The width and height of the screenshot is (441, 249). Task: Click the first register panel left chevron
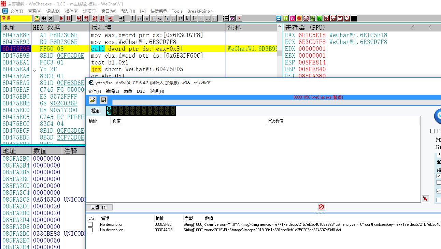pyautogui.click(x=413, y=27)
